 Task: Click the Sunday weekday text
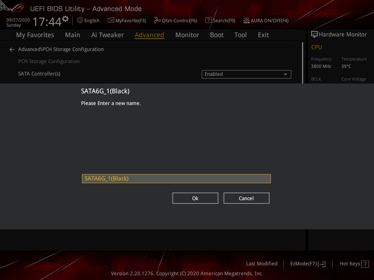pyautogui.click(x=14, y=25)
